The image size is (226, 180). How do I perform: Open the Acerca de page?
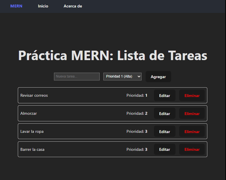[73, 6]
